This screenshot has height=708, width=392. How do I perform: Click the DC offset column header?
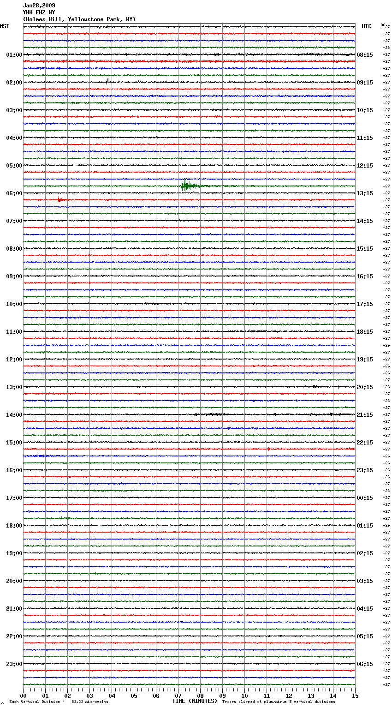coord(383,25)
